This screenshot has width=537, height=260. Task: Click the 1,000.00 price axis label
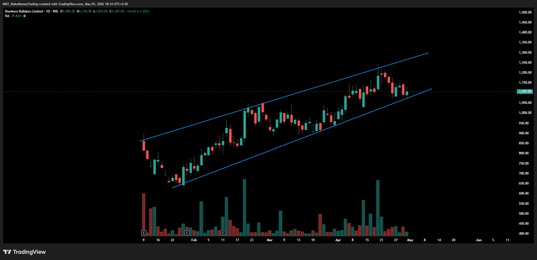[x=525, y=113]
